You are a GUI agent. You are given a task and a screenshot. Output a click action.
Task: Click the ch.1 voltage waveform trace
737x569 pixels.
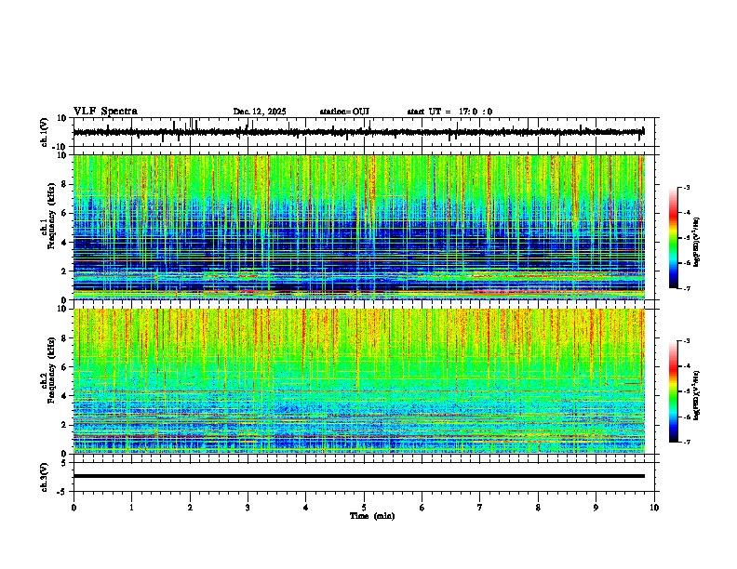[358, 132]
